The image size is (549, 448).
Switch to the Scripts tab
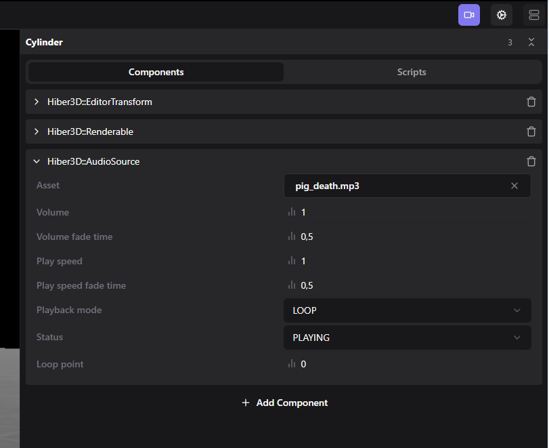(412, 72)
